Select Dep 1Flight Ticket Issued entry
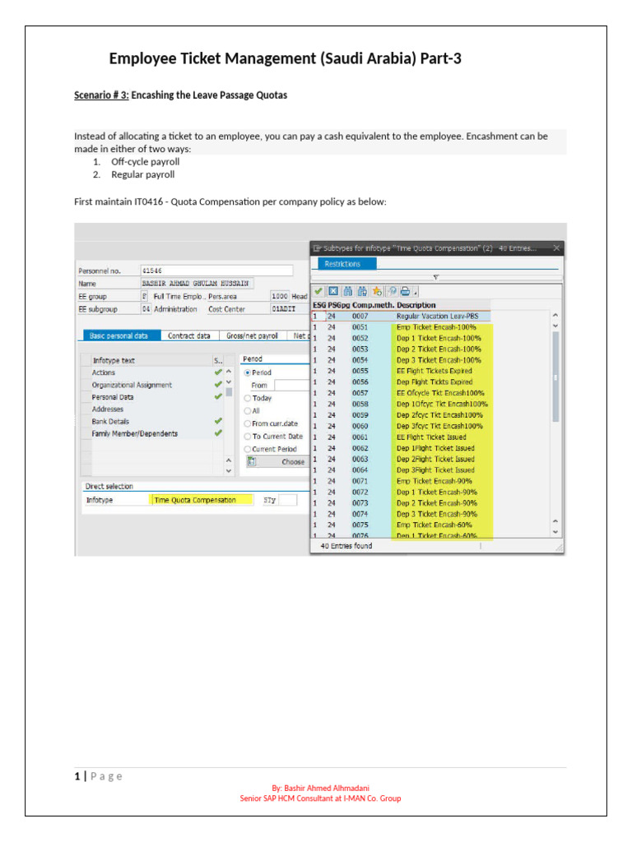The width and height of the screenshot is (632, 842). [401, 448]
